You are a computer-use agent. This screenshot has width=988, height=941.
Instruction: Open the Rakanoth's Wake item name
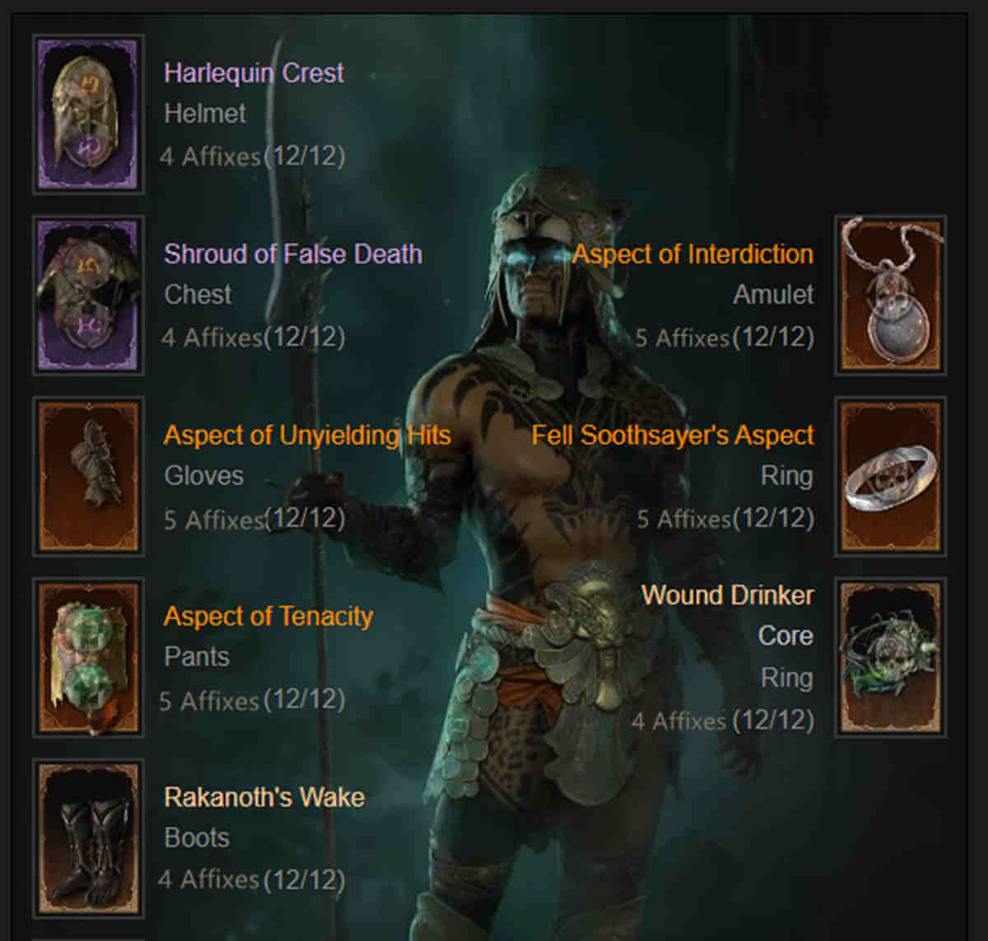pos(264,797)
